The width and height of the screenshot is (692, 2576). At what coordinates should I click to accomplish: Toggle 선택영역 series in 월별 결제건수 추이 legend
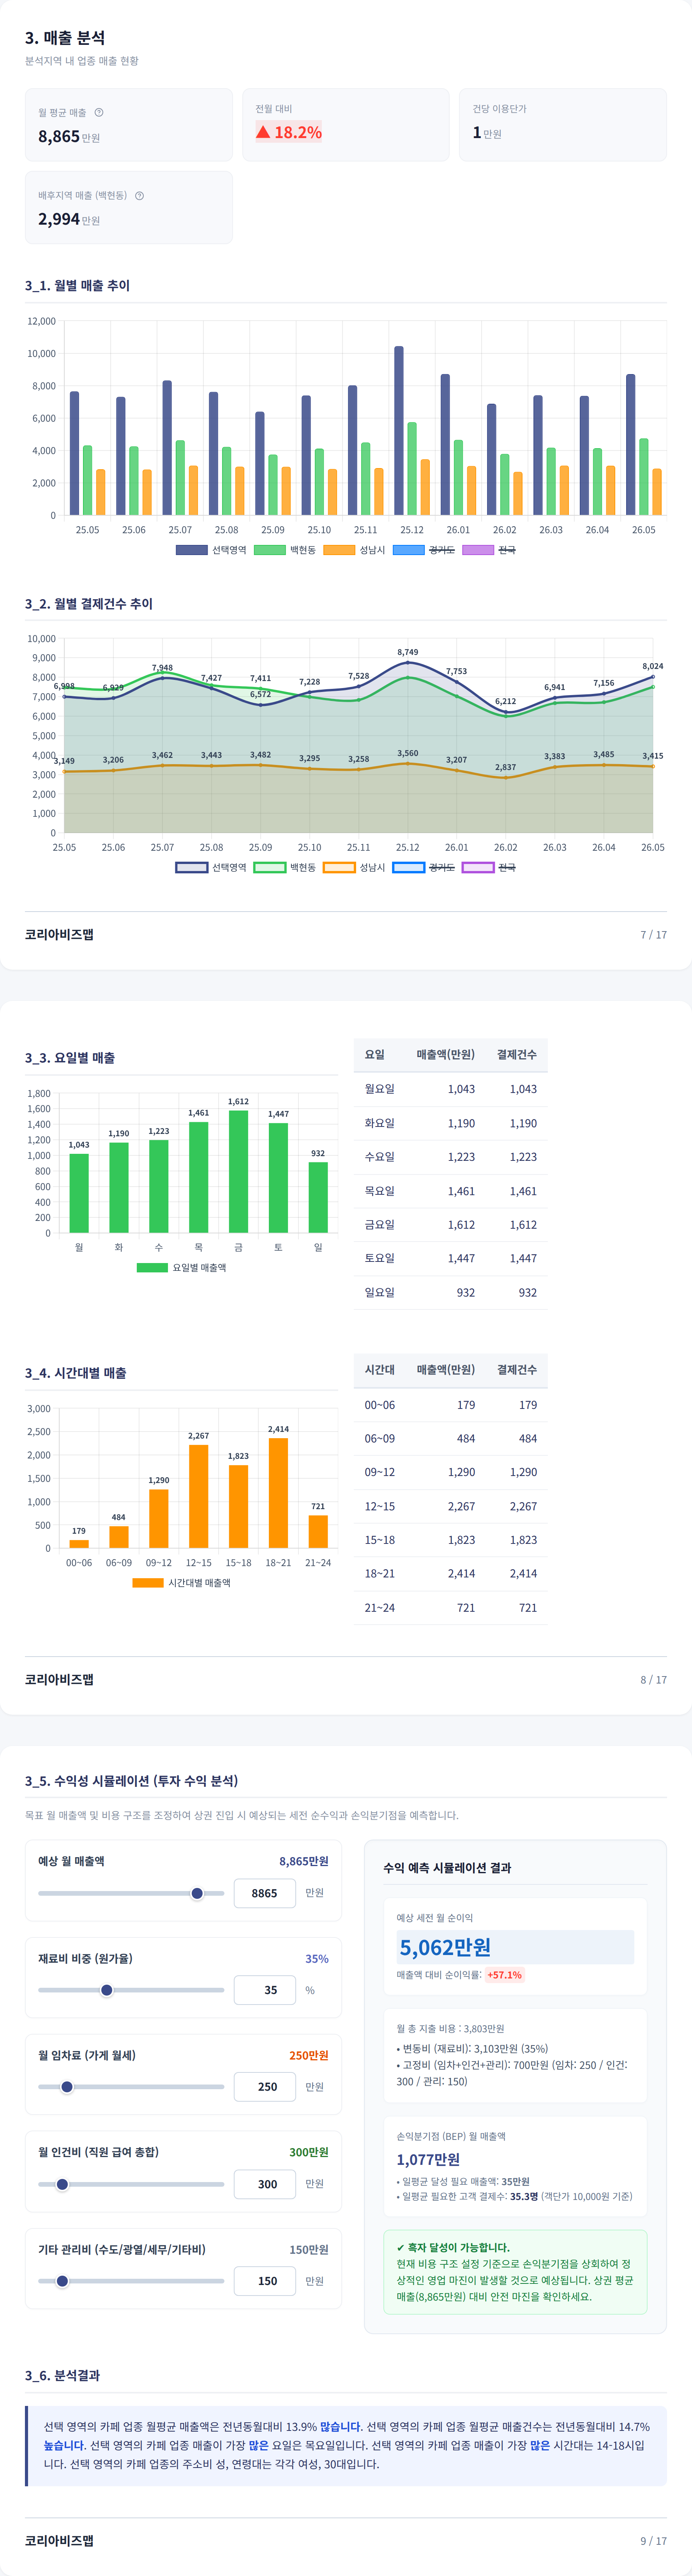(211, 867)
